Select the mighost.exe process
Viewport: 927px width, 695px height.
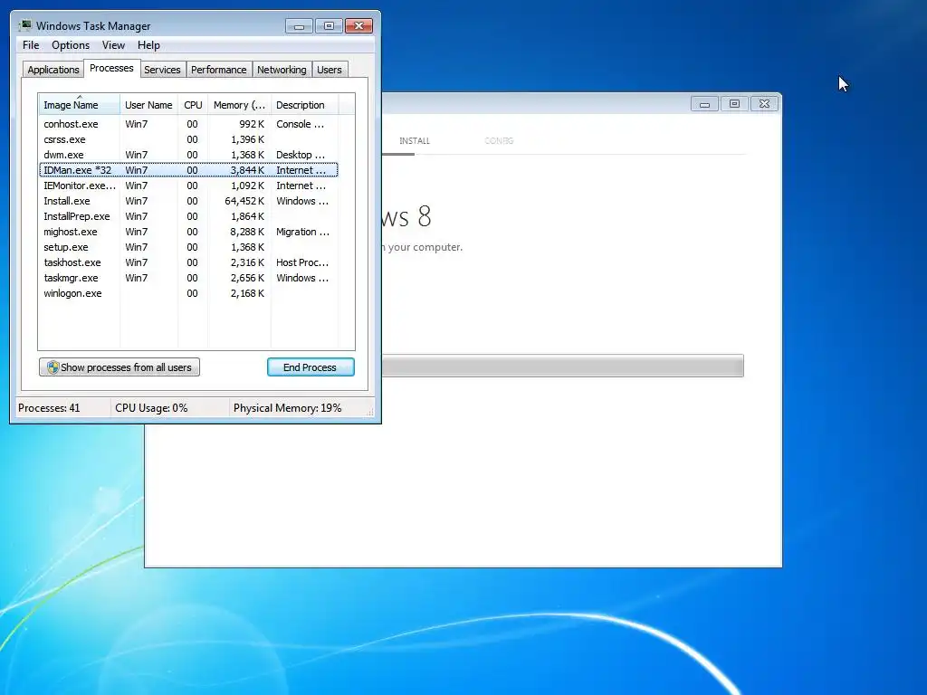(x=188, y=232)
